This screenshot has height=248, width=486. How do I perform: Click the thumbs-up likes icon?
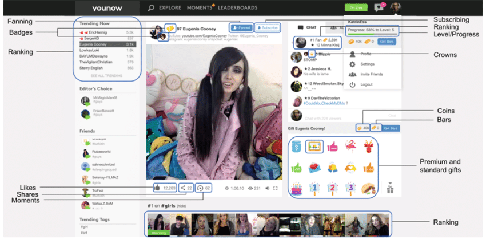[156, 188]
